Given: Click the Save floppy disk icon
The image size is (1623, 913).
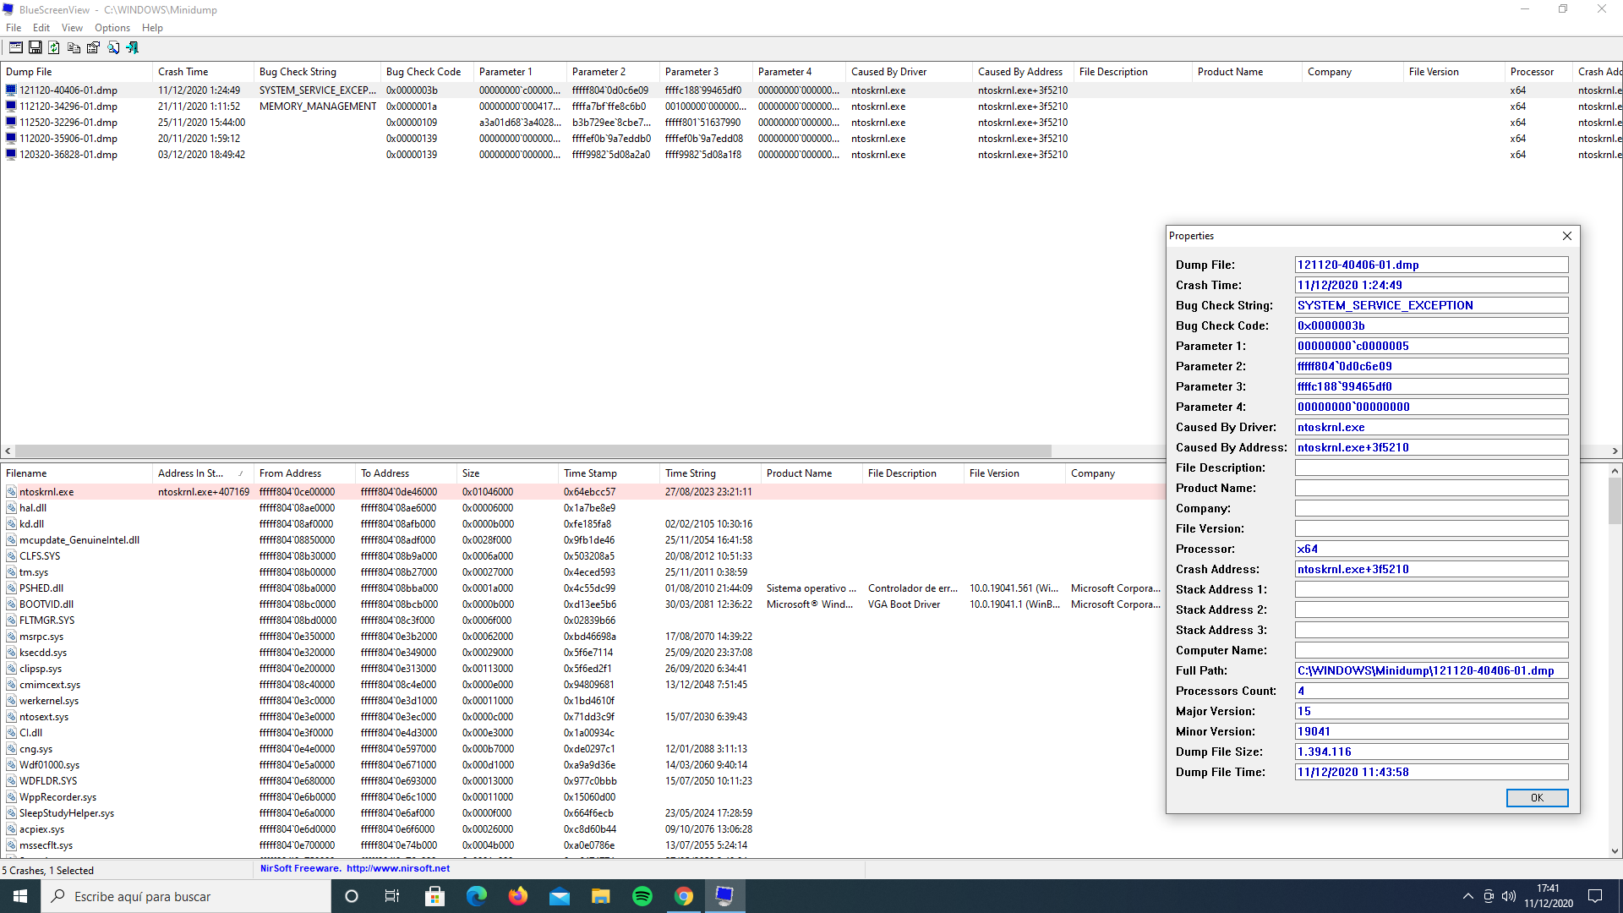Looking at the screenshot, I should [x=35, y=48].
